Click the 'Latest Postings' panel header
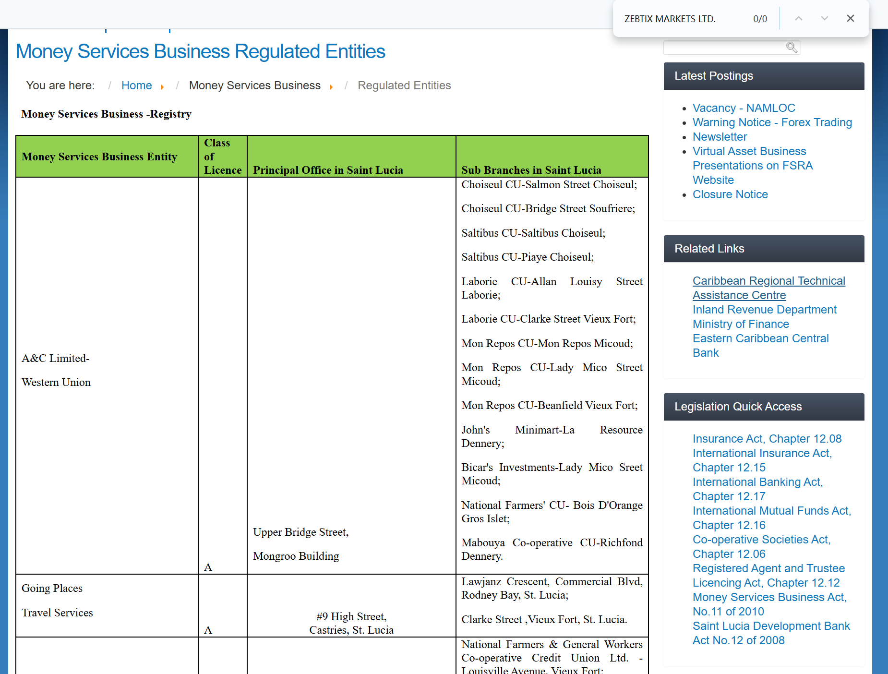This screenshot has height=674, width=888. [764, 76]
